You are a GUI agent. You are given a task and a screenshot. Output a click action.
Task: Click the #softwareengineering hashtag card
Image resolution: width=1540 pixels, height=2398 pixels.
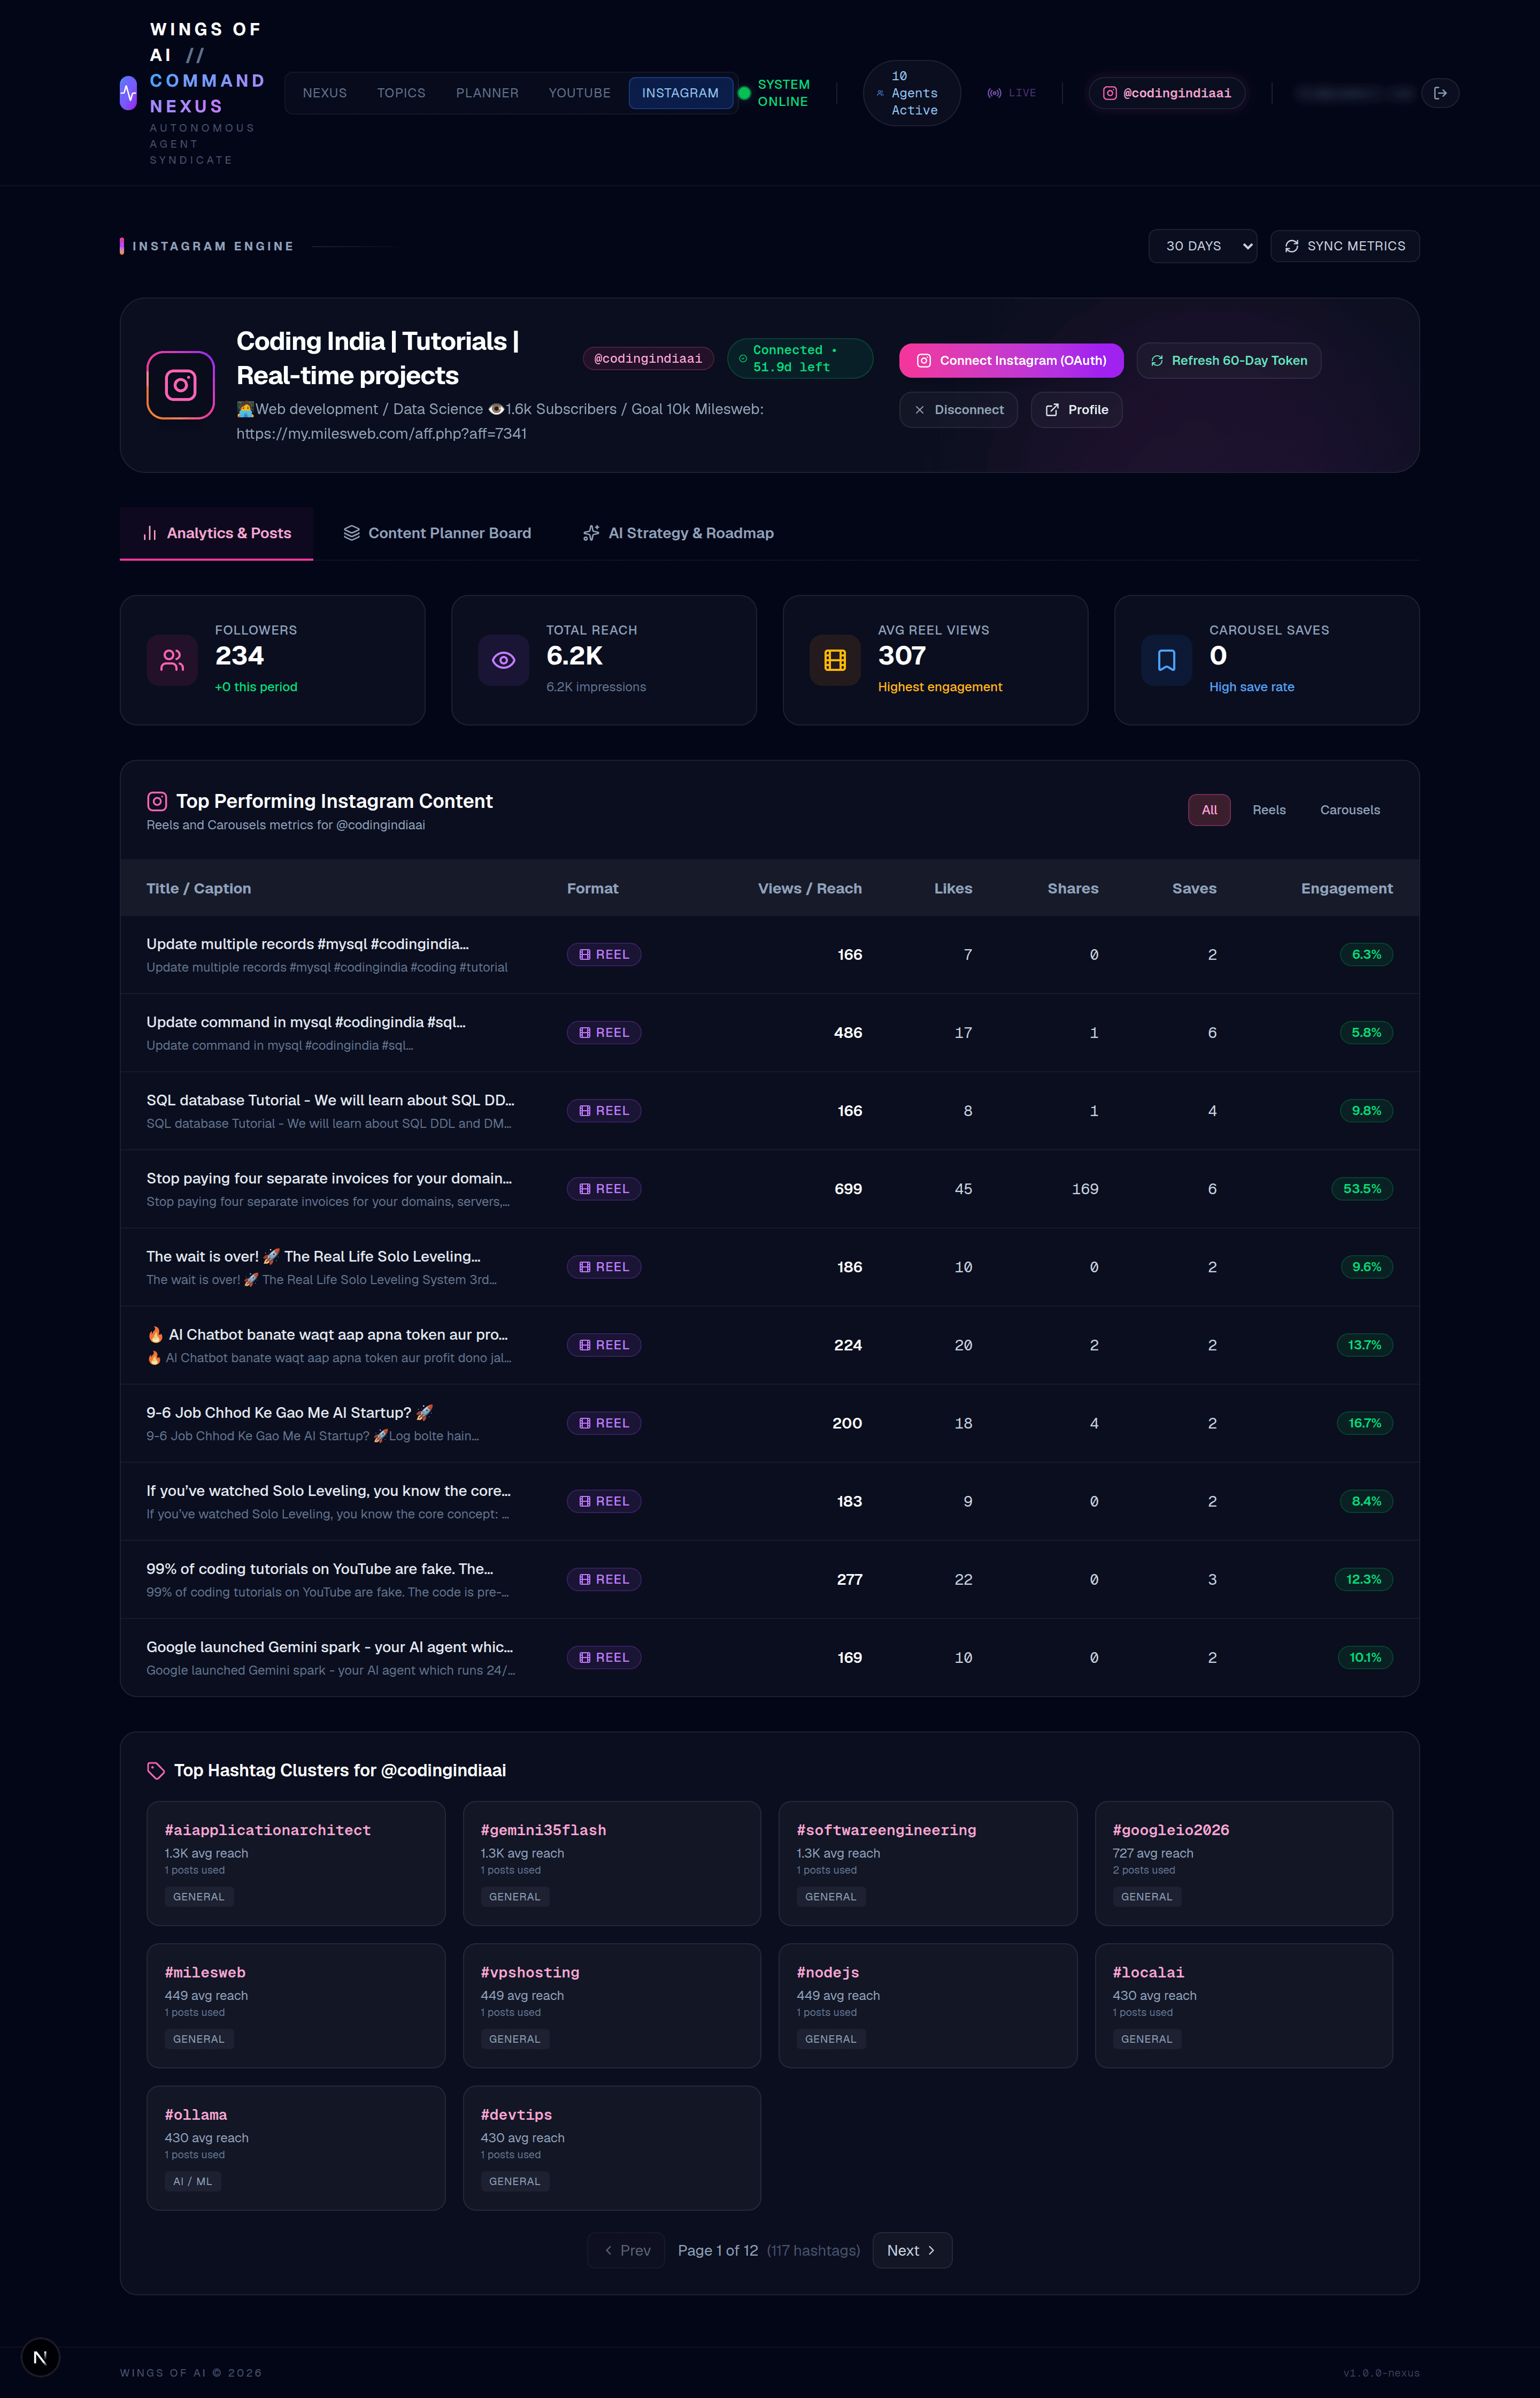click(x=928, y=1864)
